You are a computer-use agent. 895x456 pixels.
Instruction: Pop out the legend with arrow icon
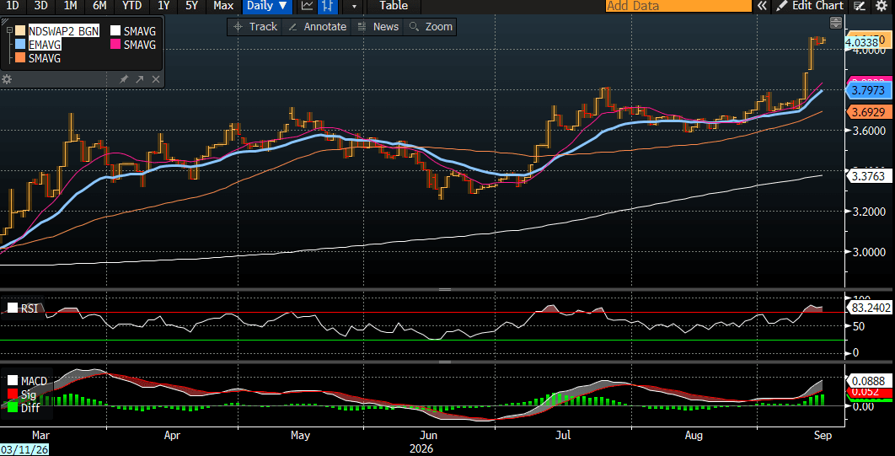point(139,79)
